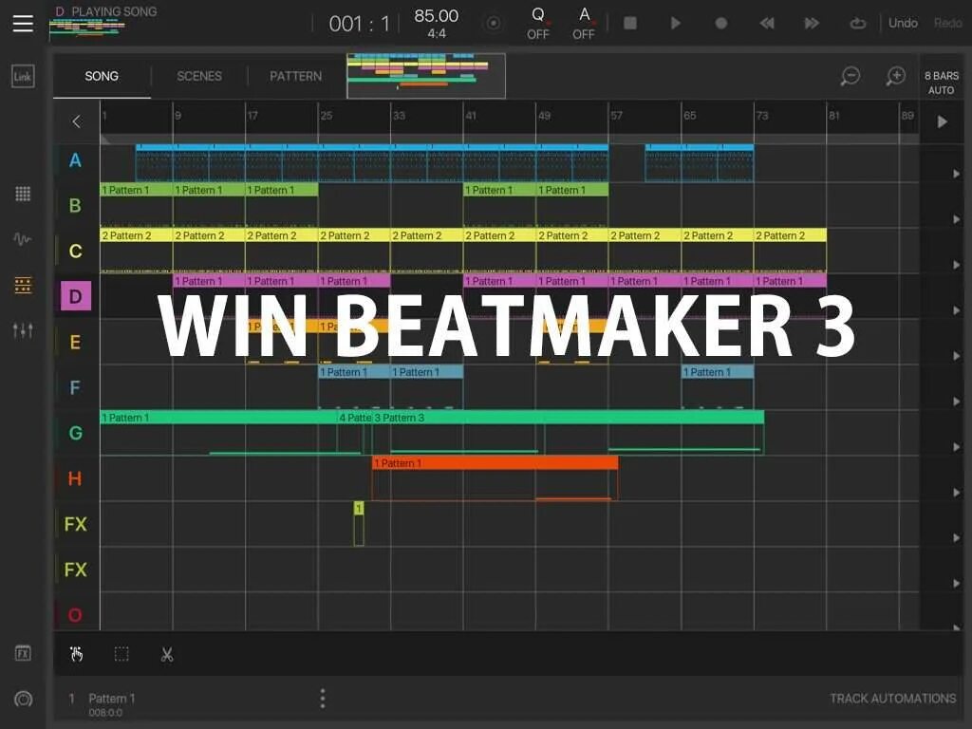Collapse track list with back chevron
Viewport: 972px width, 729px height.
(76, 121)
